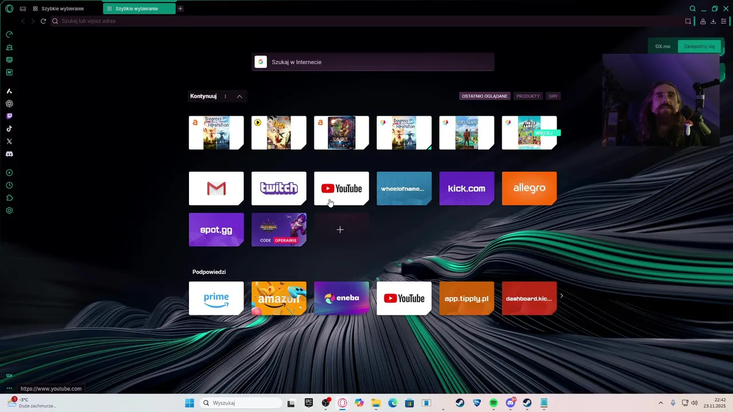Open the amazon suggestion tile
733x412 pixels.
[x=279, y=298]
